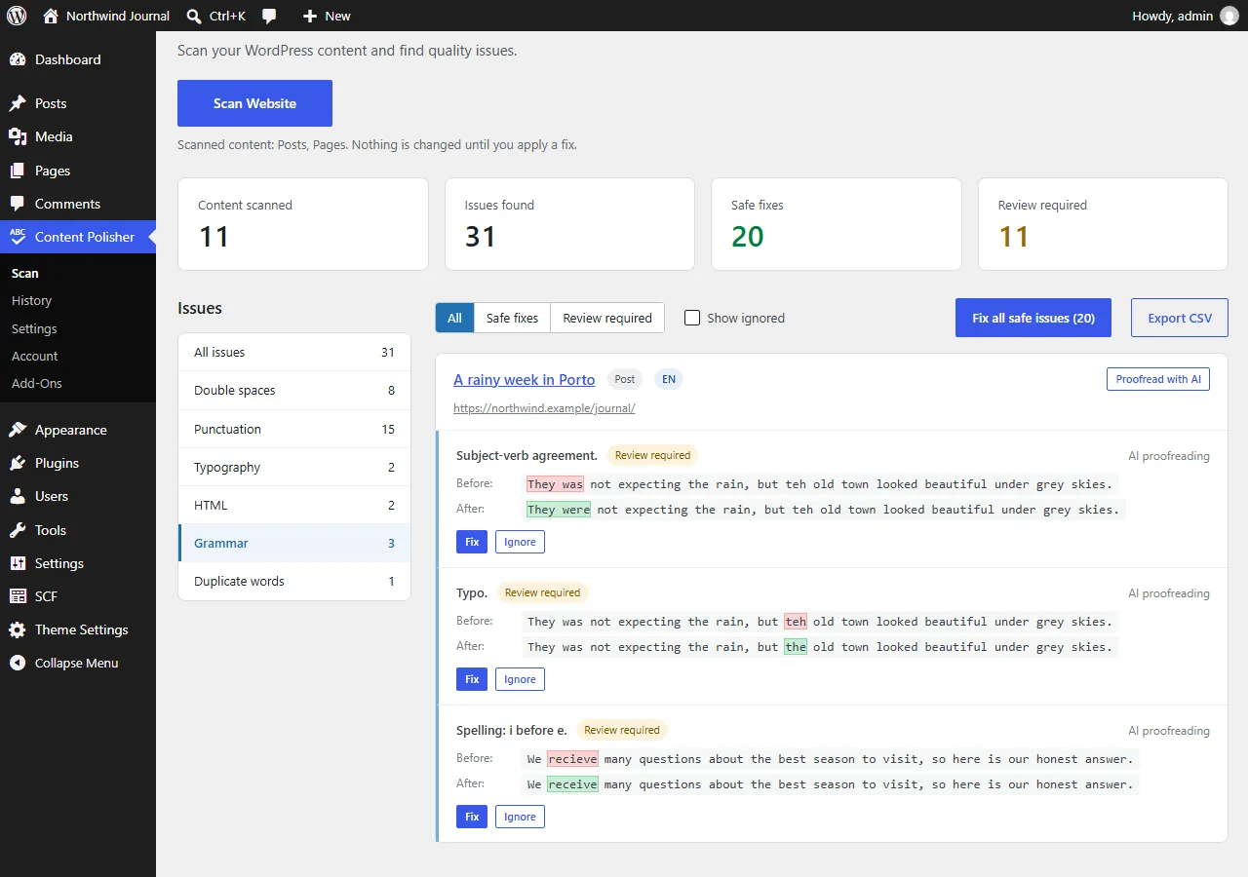Switch to the Safe fixes filter tab

point(512,318)
